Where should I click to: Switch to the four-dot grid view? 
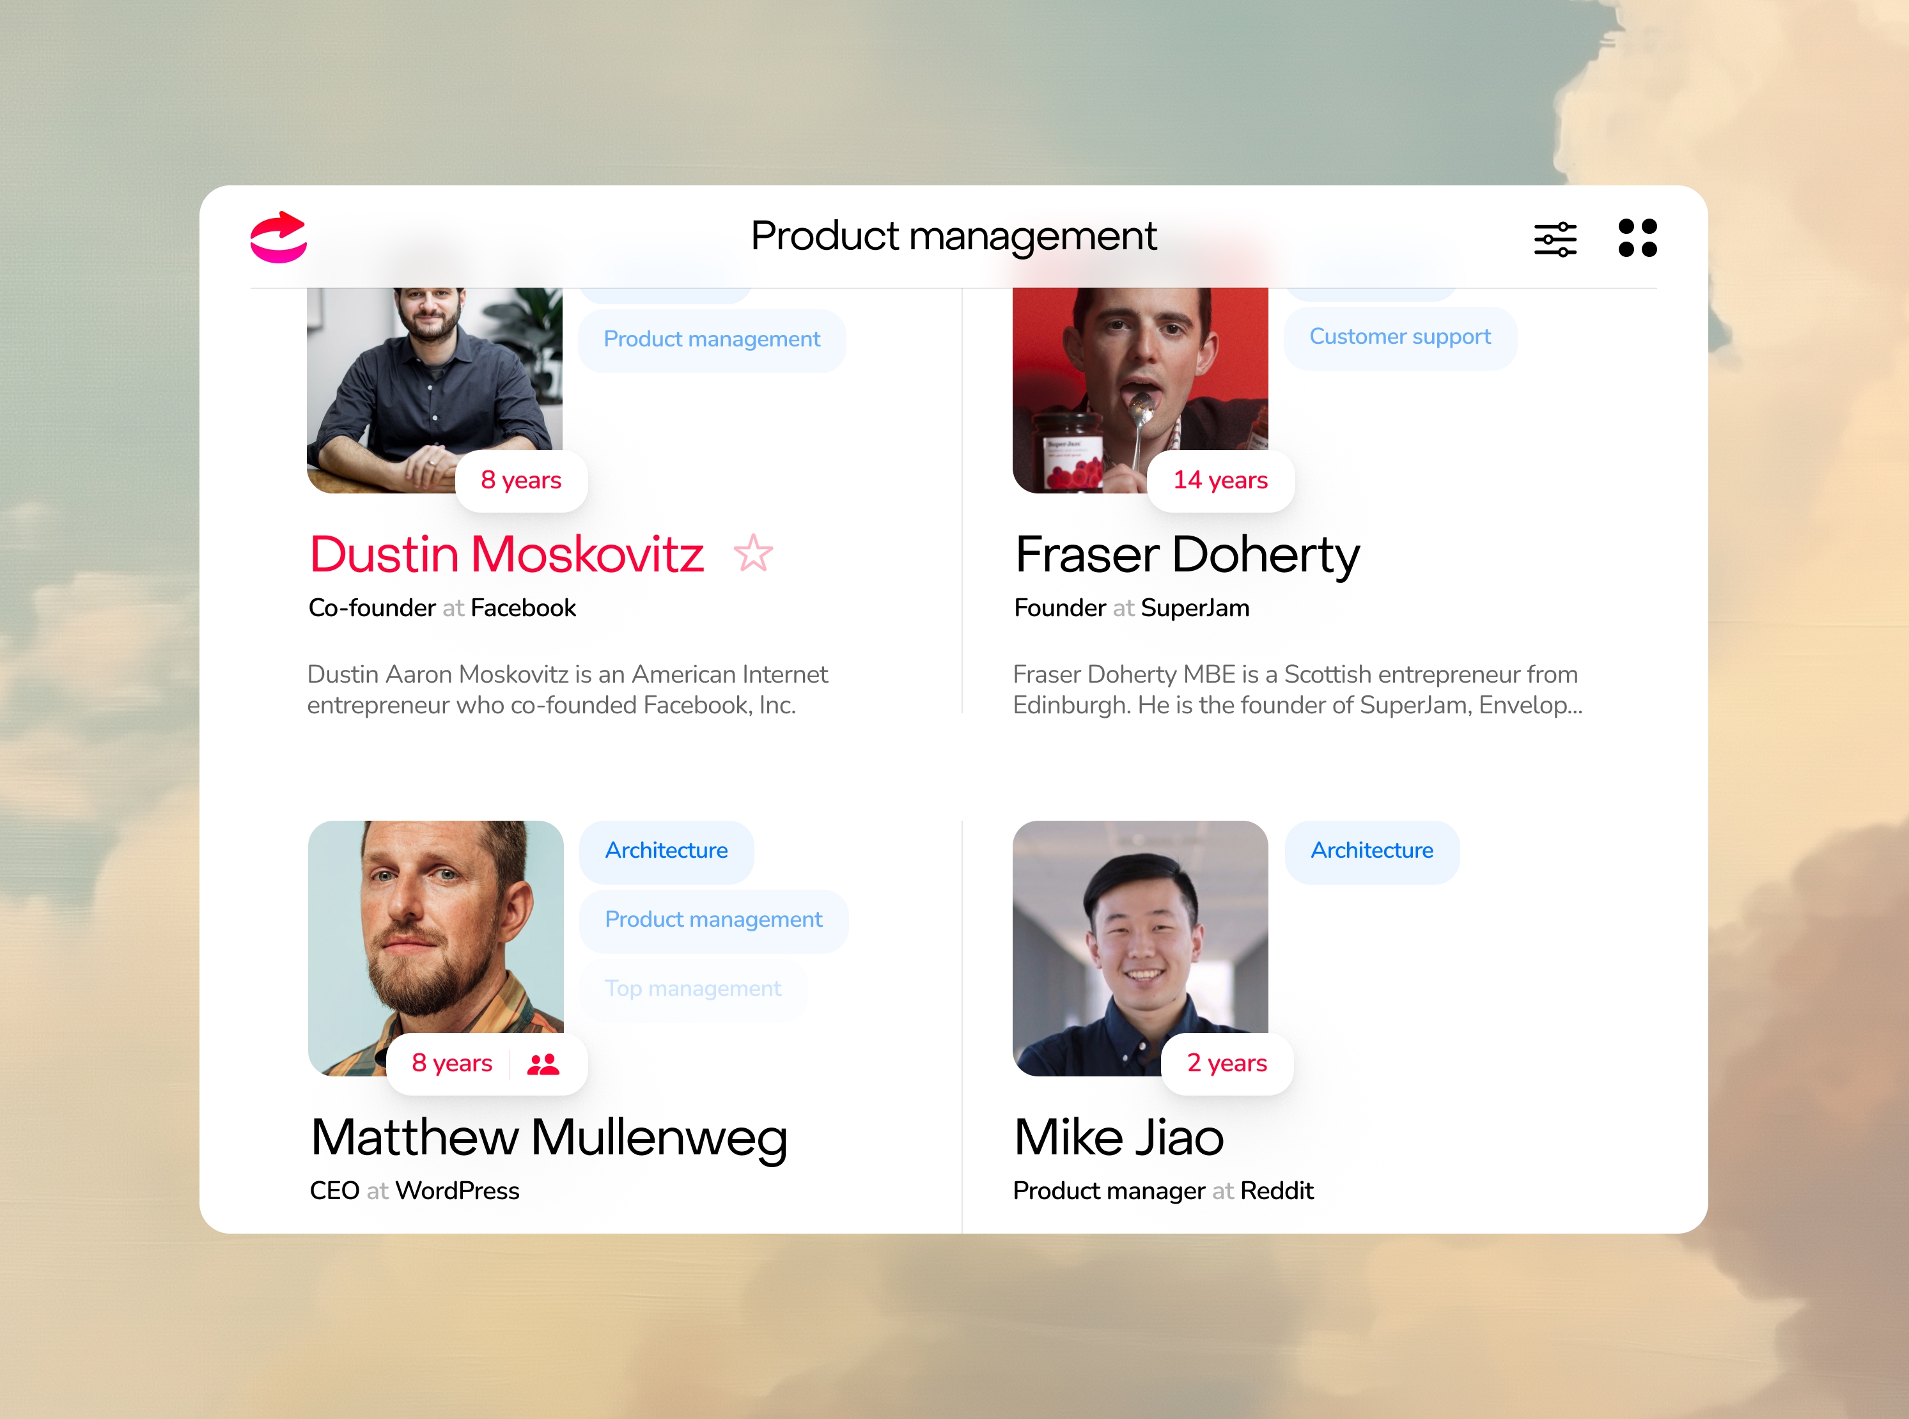1637,238
